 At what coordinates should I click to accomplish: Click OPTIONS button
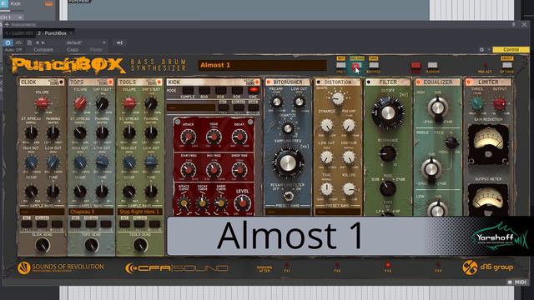tap(506, 65)
